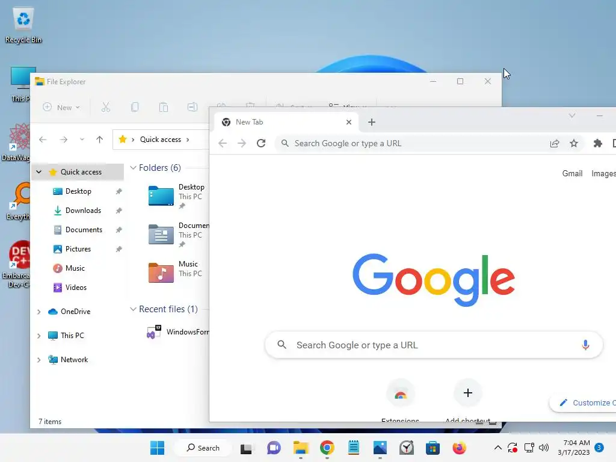The height and width of the screenshot is (462, 616).
Task: Click the share page icon in Chrome
Action: [x=554, y=143]
